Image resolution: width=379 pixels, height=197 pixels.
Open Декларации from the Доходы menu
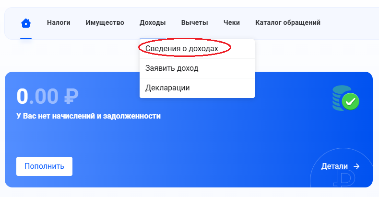[x=167, y=88]
